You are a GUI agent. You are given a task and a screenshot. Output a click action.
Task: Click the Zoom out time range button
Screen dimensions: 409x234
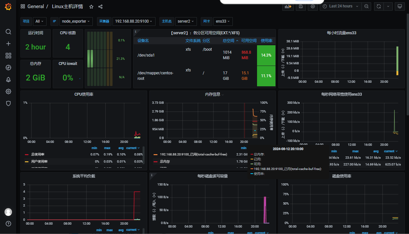(x=366, y=6)
